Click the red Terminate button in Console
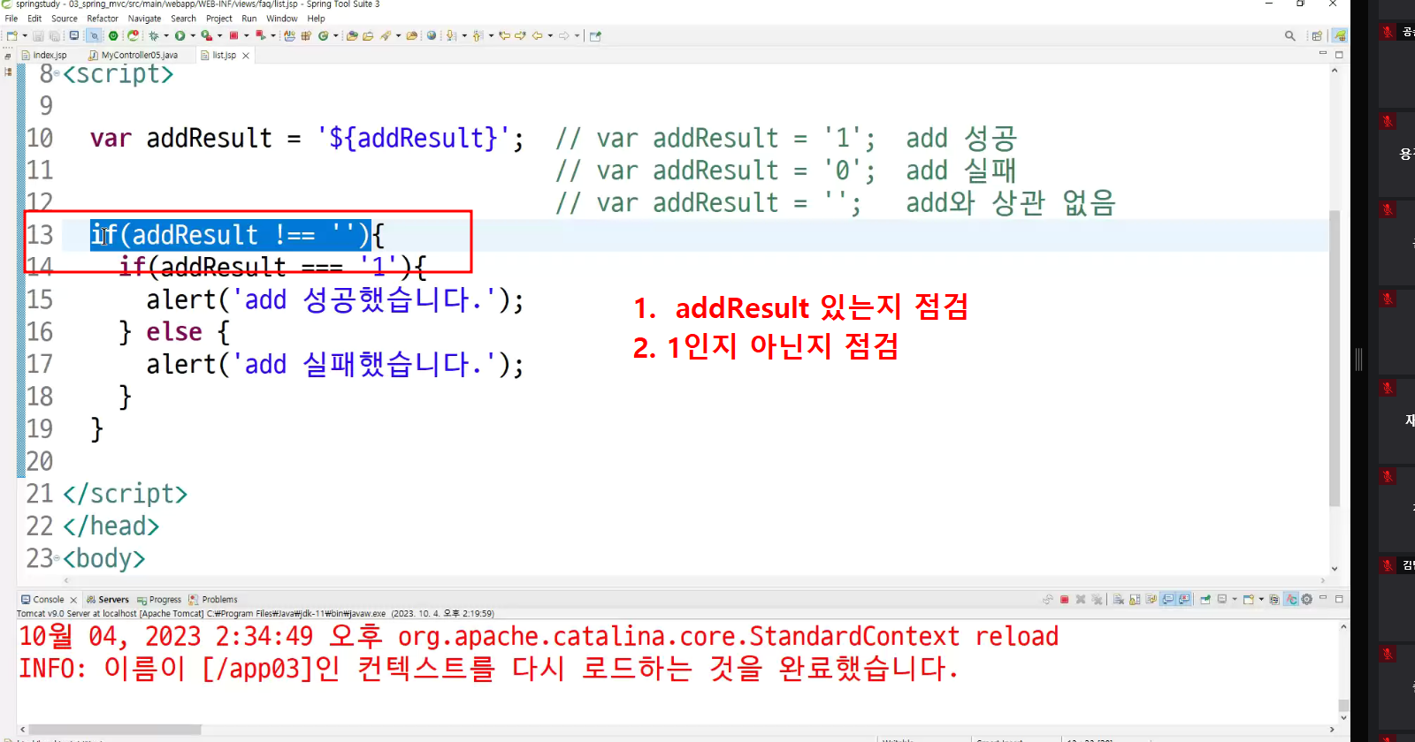The height and width of the screenshot is (742, 1415). click(1065, 600)
